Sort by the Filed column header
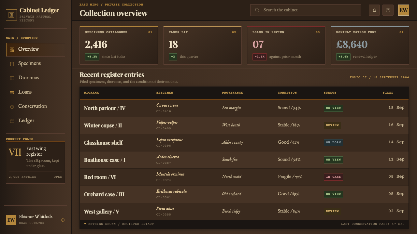Viewport: 417px width, 234px height. pyautogui.click(x=388, y=93)
